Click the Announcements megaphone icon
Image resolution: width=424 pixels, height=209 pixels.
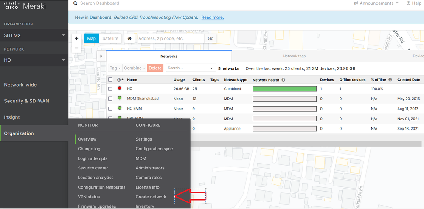(356, 3)
